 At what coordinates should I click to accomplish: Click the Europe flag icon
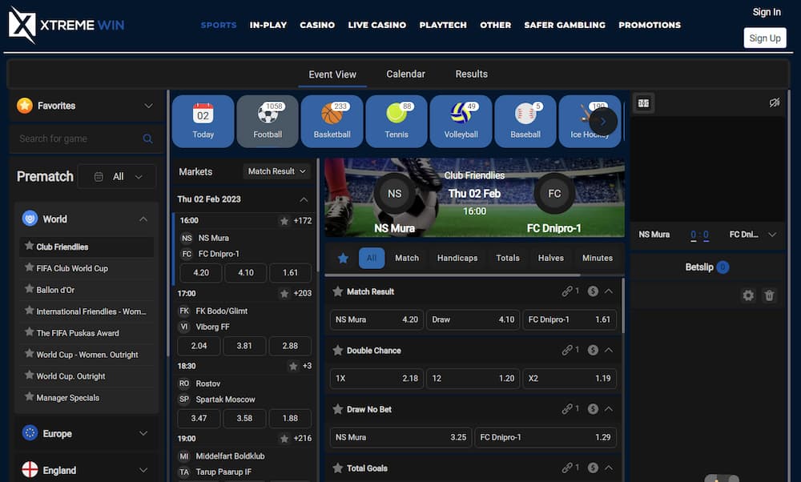[30, 433]
